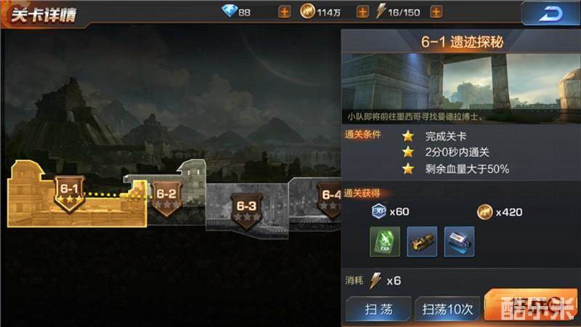This screenshot has width=581, height=327.
Task: Click the 扫荡 sweep button
Action: 378,309
